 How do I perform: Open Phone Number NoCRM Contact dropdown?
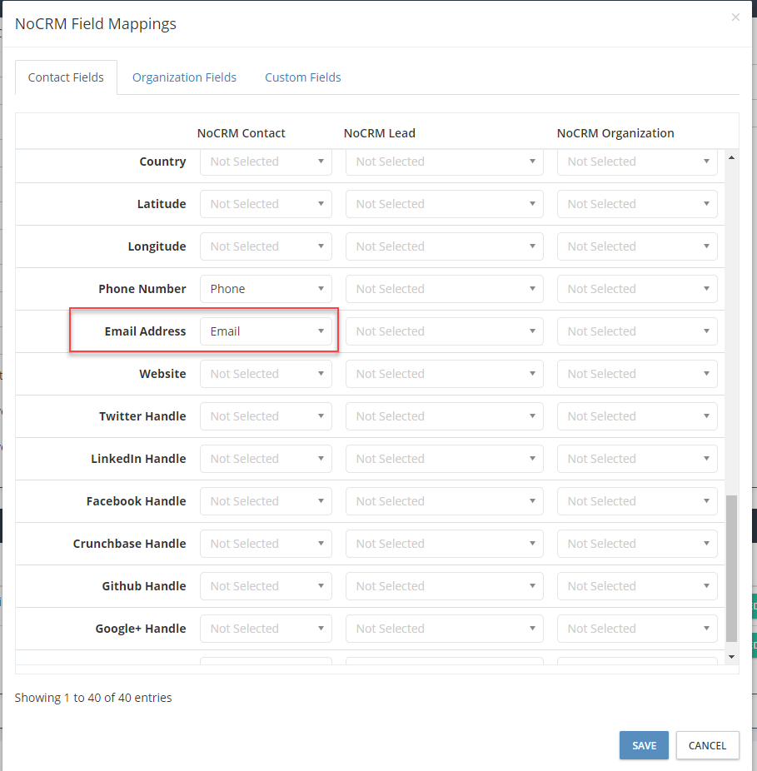pos(266,289)
